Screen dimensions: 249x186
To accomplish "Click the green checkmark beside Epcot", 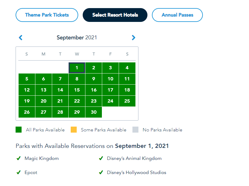I will coord(19,172).
